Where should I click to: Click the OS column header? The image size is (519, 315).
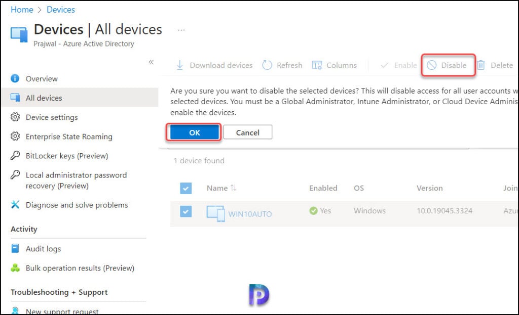[359, 188]
